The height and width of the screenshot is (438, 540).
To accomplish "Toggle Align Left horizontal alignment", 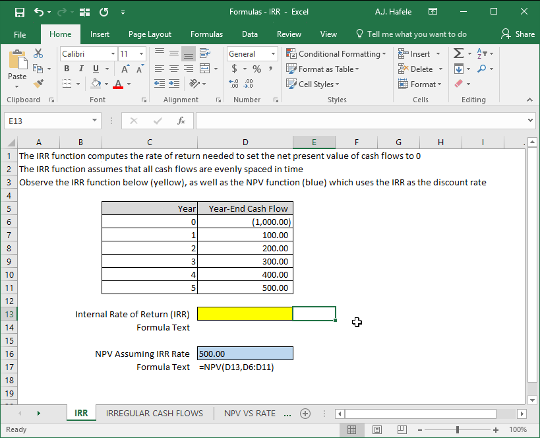I will 160,69.
